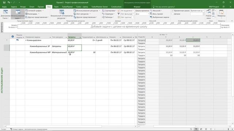Image resolution: width=234 pixels, height=131 pixels.
Task: Open the Resource Usage view
Action: click(x=87, y=11)
